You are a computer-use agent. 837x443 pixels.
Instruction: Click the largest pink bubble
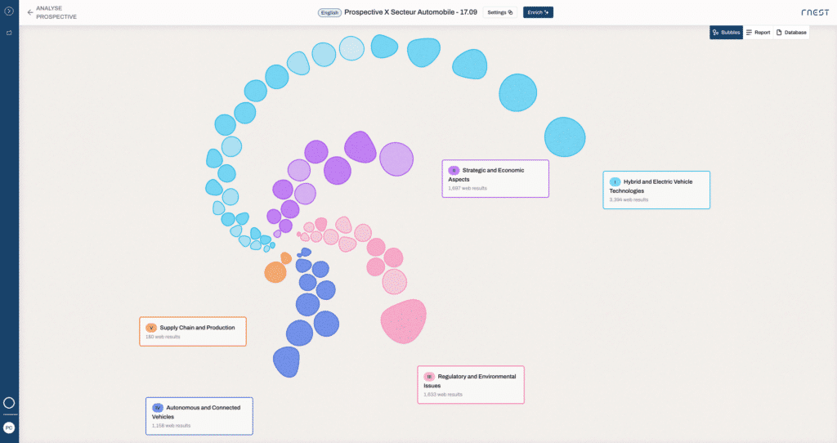click(x=404, y=320)
